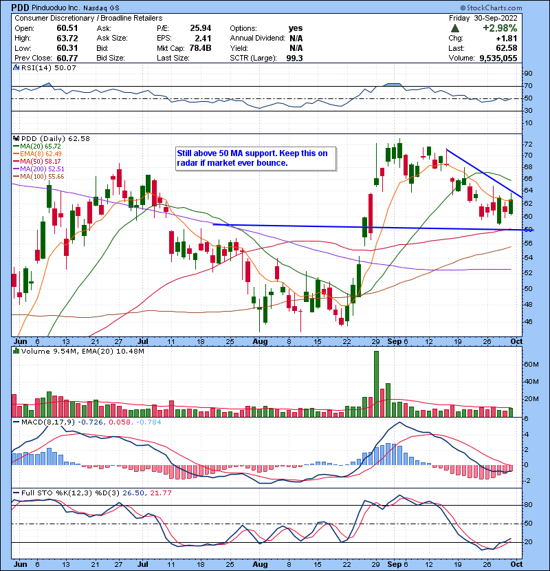550x571 pixels.
Task: Click the SCTR (Large) value 99.3
Action: [294, 58]
